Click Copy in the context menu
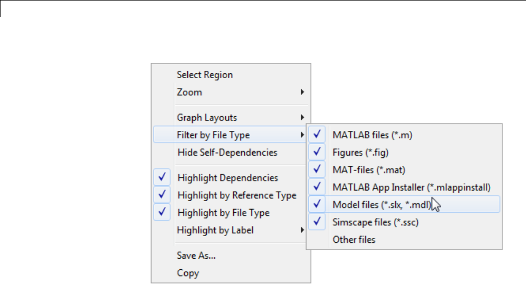This screenshot has height=293, width=526. pyautogui.click(x=188, y=273)
